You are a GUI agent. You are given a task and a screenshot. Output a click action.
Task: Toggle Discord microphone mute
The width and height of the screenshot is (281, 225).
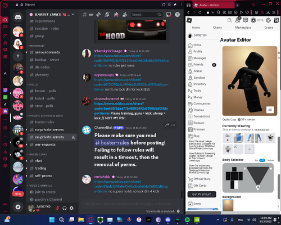click(57, 208)
